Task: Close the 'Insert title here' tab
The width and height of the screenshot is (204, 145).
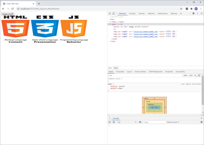Action: pos(34,4)
